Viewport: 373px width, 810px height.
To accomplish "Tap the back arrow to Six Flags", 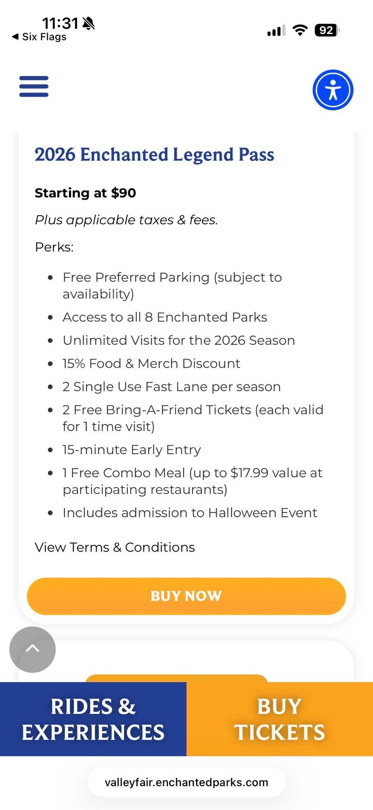I will [x=39, y=37].
